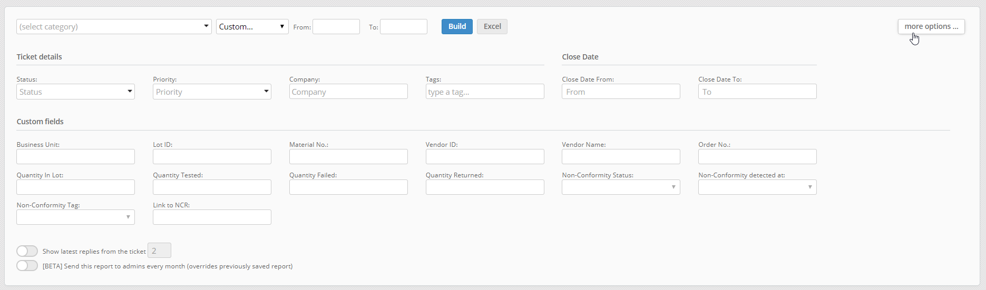The height and width of the screenshot is (290, 986).
Task: Expand Non-Conformity detected at dropdown
Action: click(x=757, y=187)
